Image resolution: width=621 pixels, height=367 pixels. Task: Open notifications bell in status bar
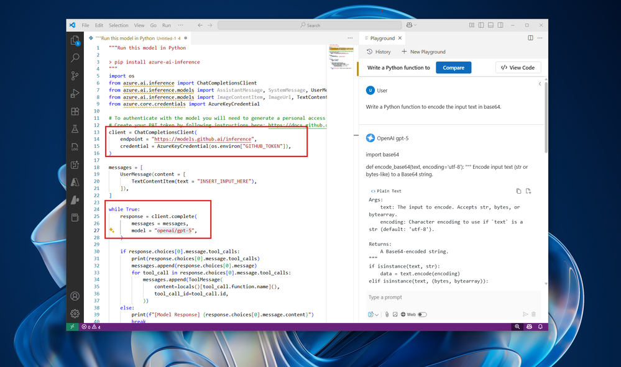click(x=540, y=327)
